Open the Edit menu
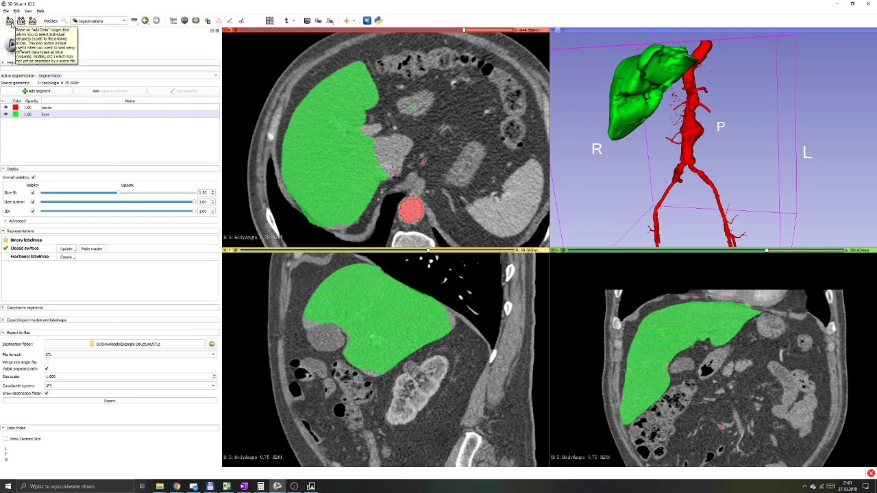Screen dimensions: 877x493 pos(16,12)
